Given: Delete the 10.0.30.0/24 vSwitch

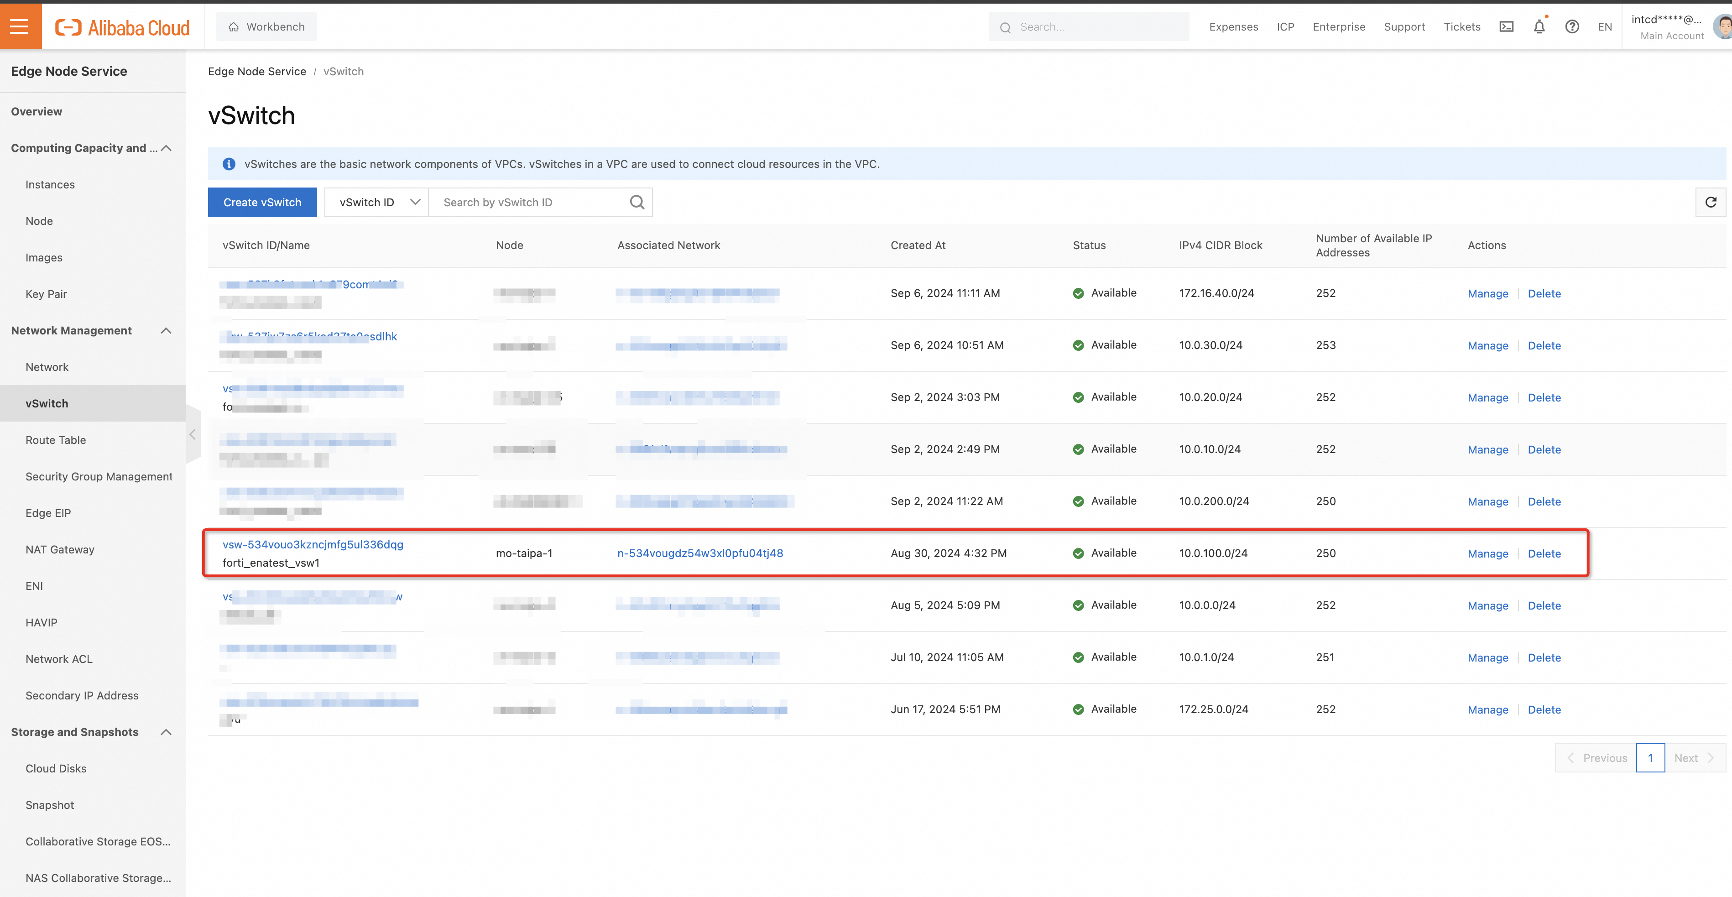Looking at the screenshot, I should 1544,346.
